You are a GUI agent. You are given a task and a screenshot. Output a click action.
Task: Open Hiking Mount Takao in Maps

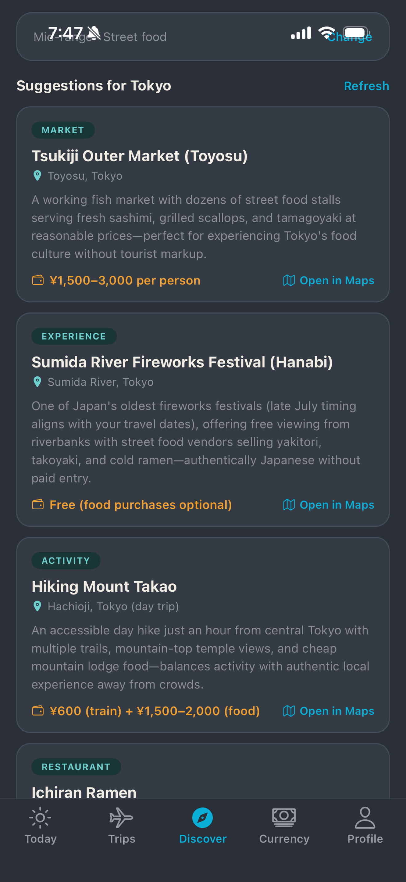(x=328, y=711)
